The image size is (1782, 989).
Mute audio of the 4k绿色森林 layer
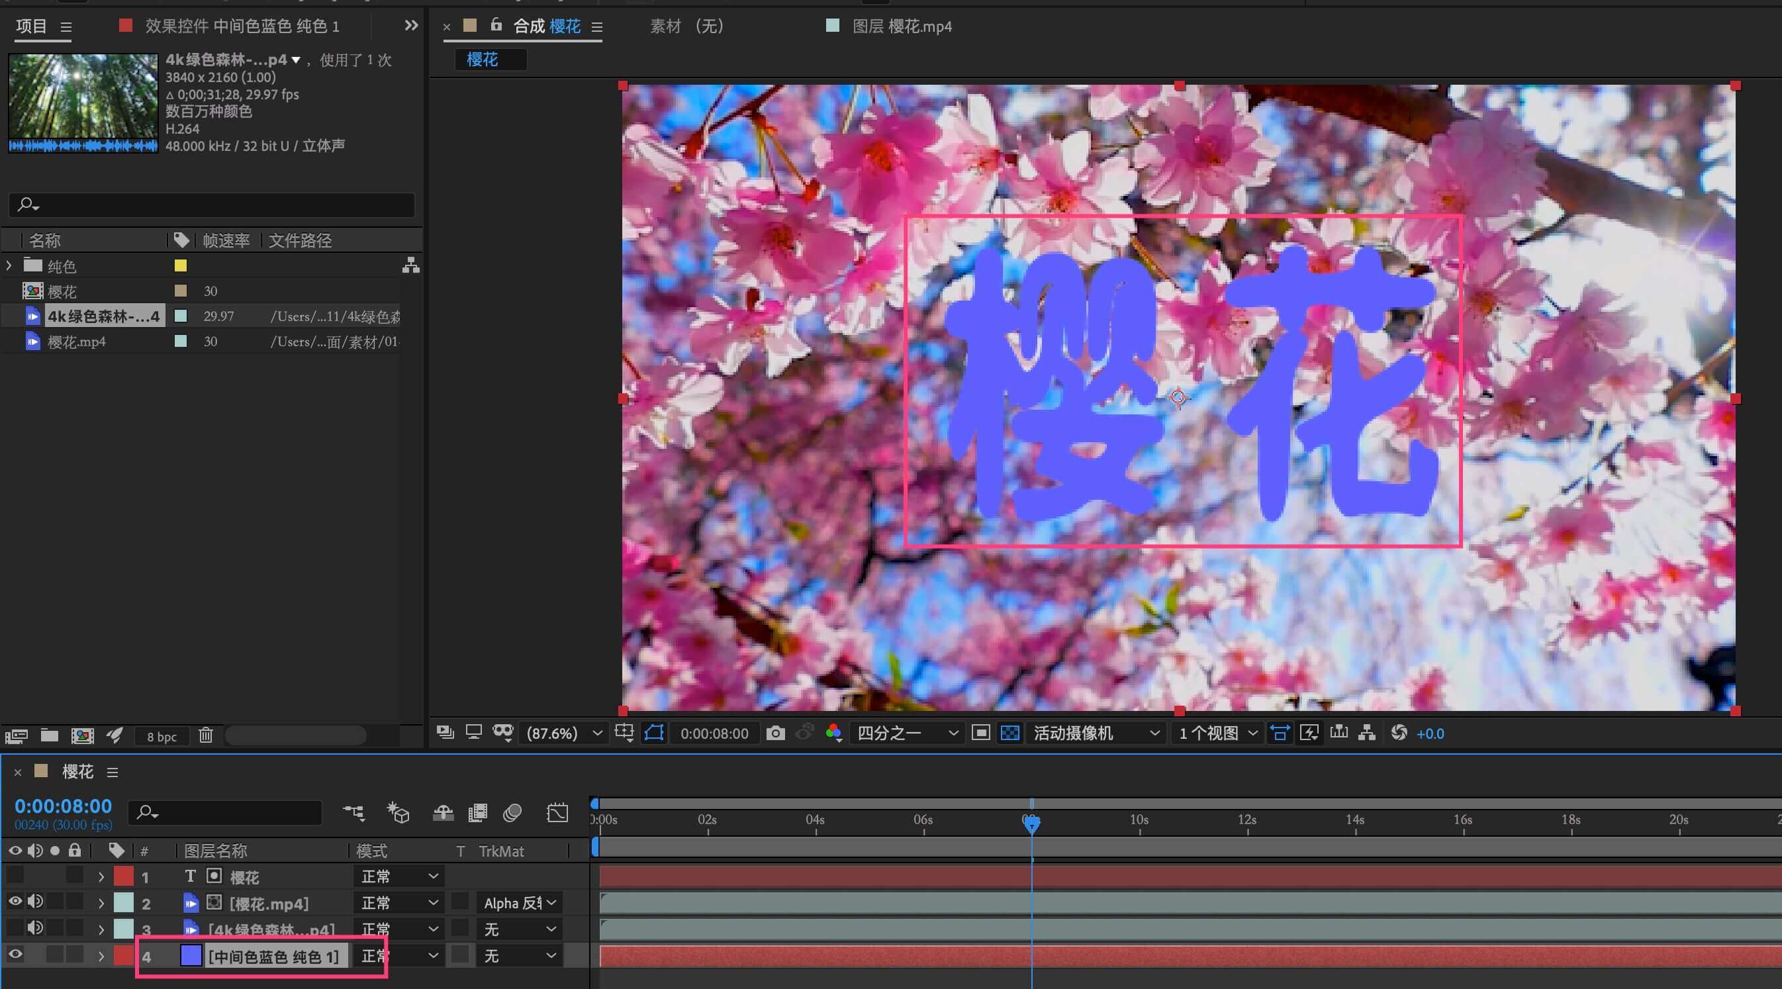[34, 928]
